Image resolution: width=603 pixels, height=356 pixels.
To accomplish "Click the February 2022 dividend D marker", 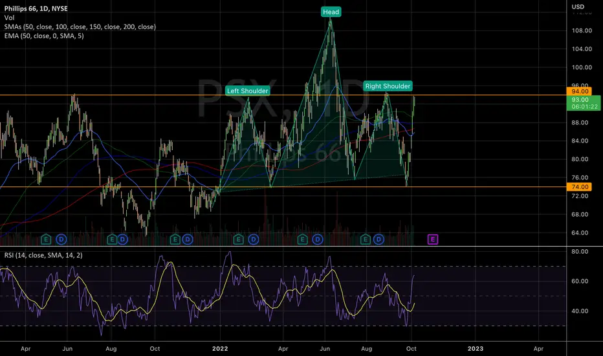I will [254, 239].
